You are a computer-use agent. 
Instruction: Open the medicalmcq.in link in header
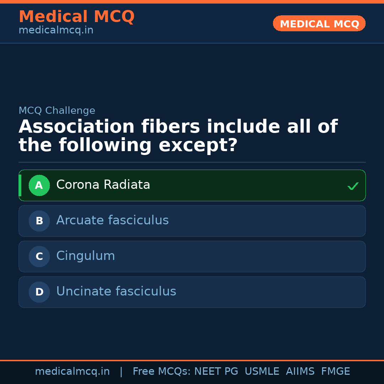(x=56, y=30)
